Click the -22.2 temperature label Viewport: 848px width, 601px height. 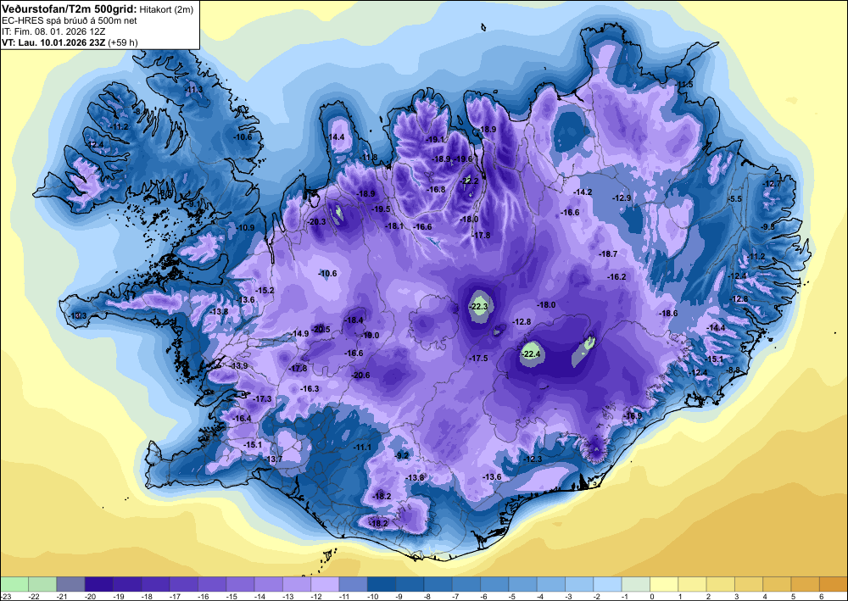[469, 181]
